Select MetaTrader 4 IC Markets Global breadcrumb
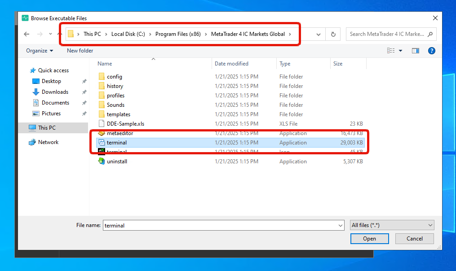 point(248,34)
